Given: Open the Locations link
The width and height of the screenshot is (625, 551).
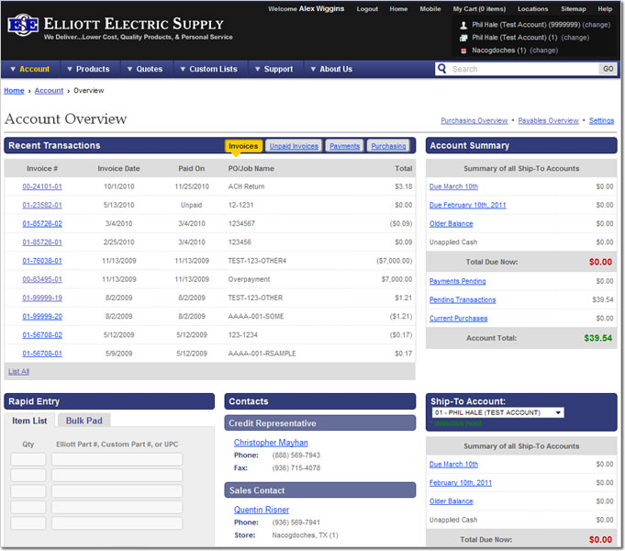Looking at the screenshot, I should [533, 9].
